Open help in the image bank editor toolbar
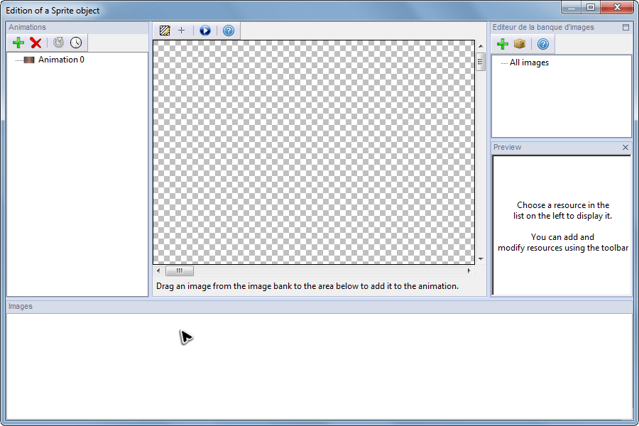The image size is (639, 426). 543,44
